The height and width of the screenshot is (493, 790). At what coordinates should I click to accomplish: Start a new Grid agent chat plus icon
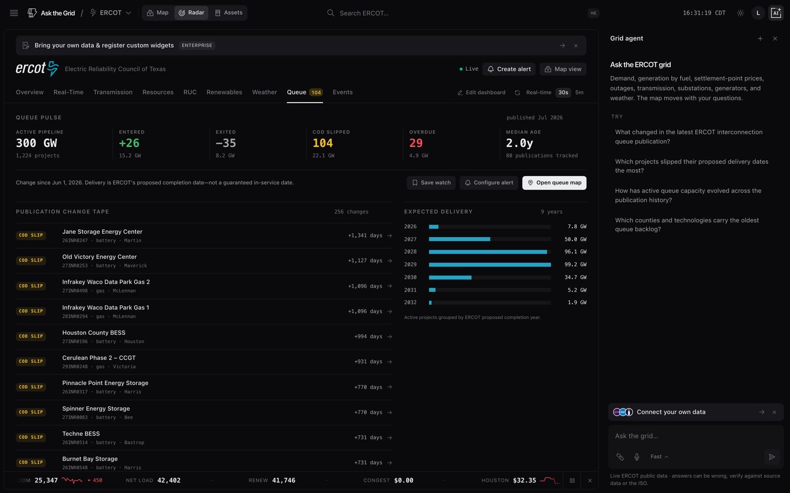(x=760, y=38)
